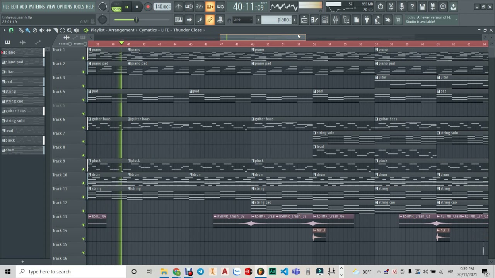Click the FL Studio update news message
The height and width of the screenshot is (278, 495).
point(431,20)
